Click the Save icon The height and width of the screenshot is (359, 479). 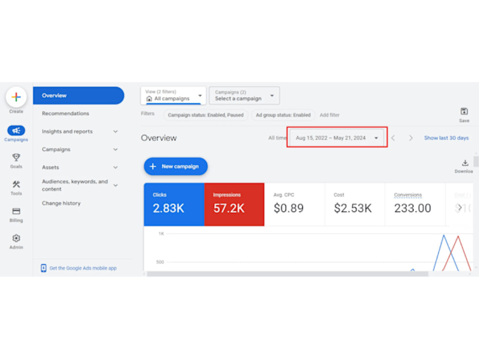click(464, 112)
